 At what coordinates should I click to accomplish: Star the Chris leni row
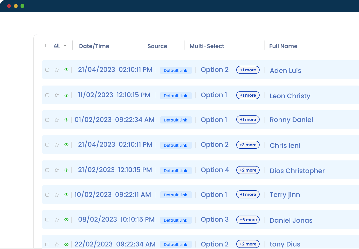pos(57,145)
